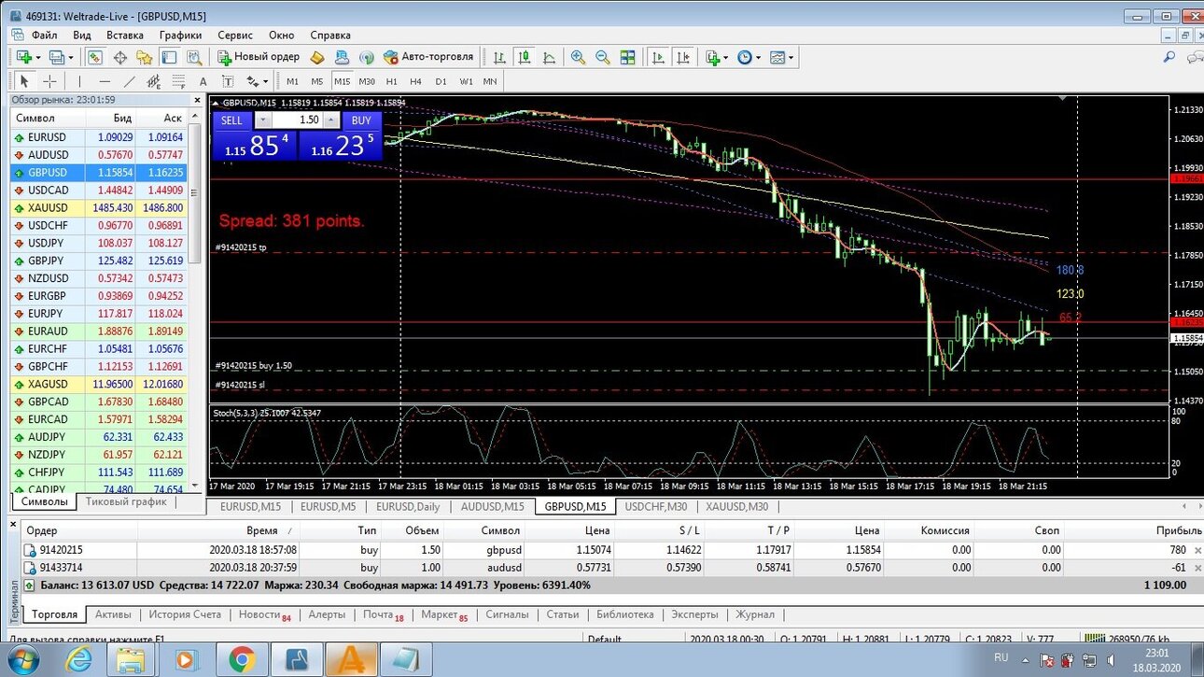
Task: Switch chart to line chart type
Action: point(549,57)
